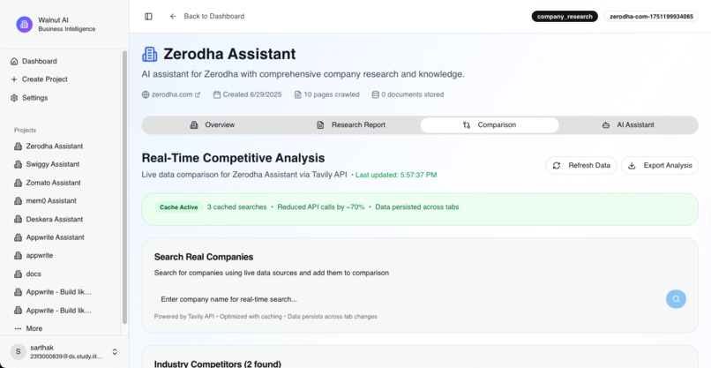The height and width of the screenshot is (368, 711).
Task: Click the building icon beside Deskera Assistant
Action: coord(19,219)
